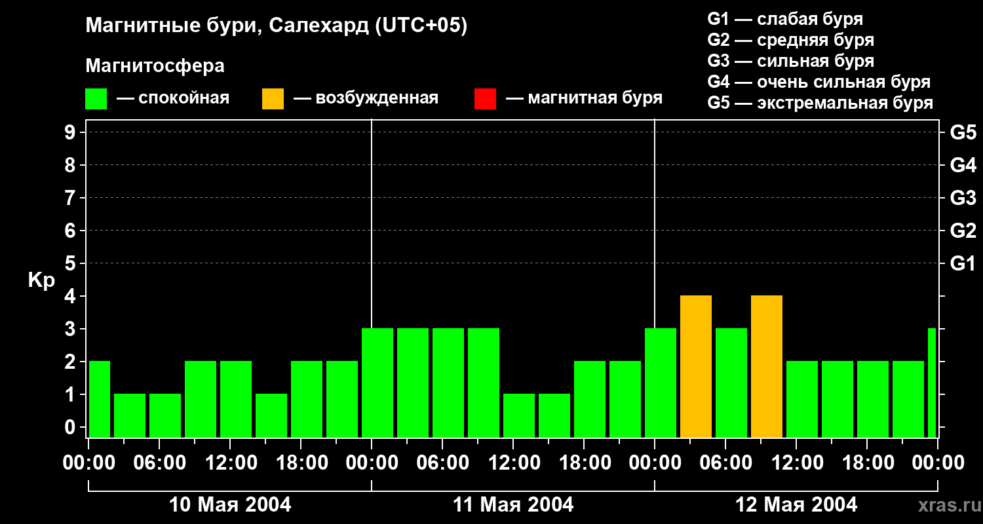Image resolution: width=983 pixels, height=524 pixels.
Task: Click the 'G1 — слабая буря' legend line
Action: tap(785, 19)
